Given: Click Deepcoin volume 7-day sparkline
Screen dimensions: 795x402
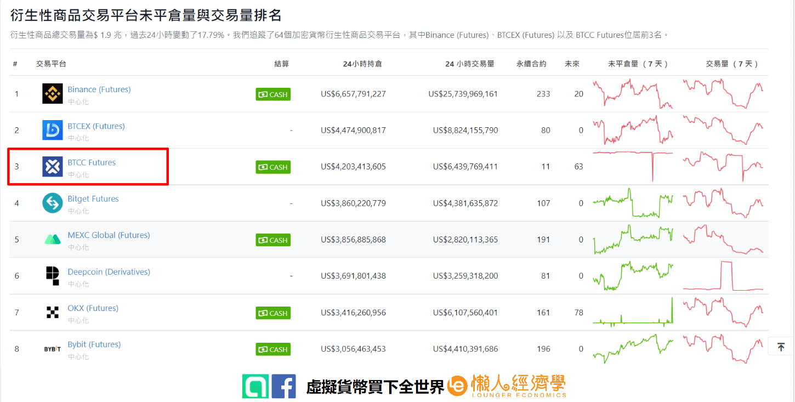Looking at the screenshot, I should click(x=723, y=276).
